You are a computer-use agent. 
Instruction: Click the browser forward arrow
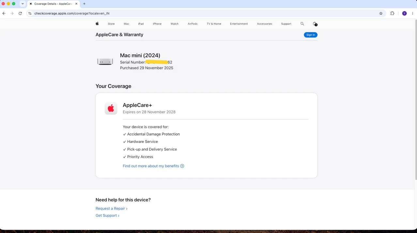12,13
